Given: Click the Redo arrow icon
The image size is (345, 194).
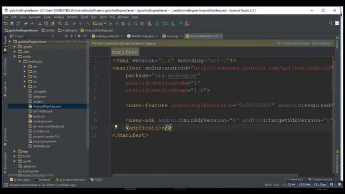Looking at the screenshot, I should (x=32, y=24).
